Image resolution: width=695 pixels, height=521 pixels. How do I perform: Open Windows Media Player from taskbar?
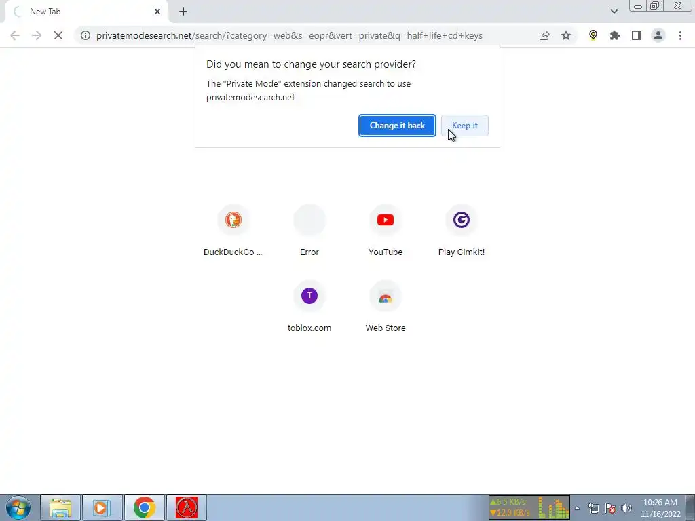102,507
